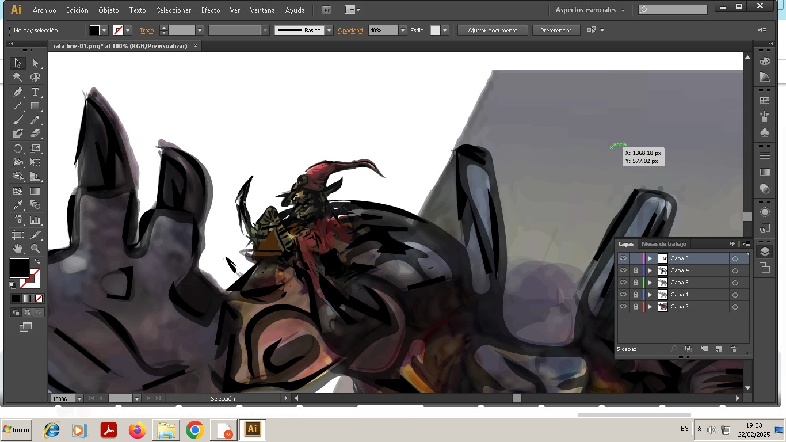Screen dimensions: 786x442
Task: Select the Pen tool
Action: pyautogui.click(x=18, y=92)
